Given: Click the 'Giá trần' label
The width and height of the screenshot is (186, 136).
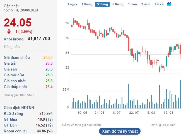Looking at the screenshot, I should pyautogui.click(x=11, y=63).
